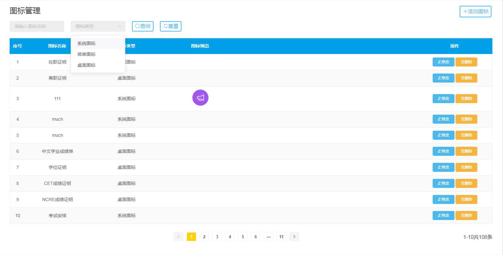Click the 重置 reset button
The width and height of the screenshot is (503, 255).
coord(171,26)
